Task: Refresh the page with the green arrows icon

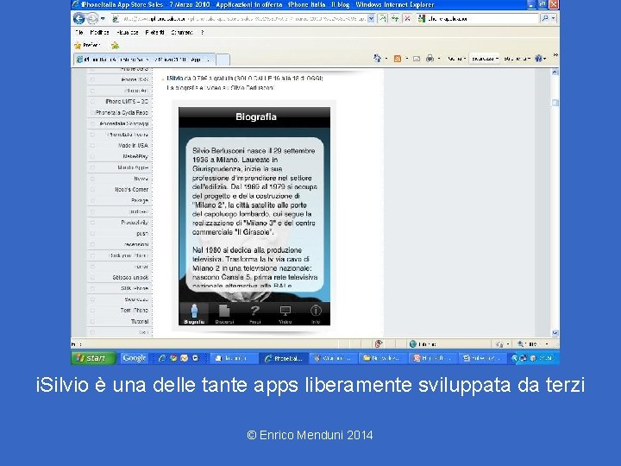Action: 395,19
